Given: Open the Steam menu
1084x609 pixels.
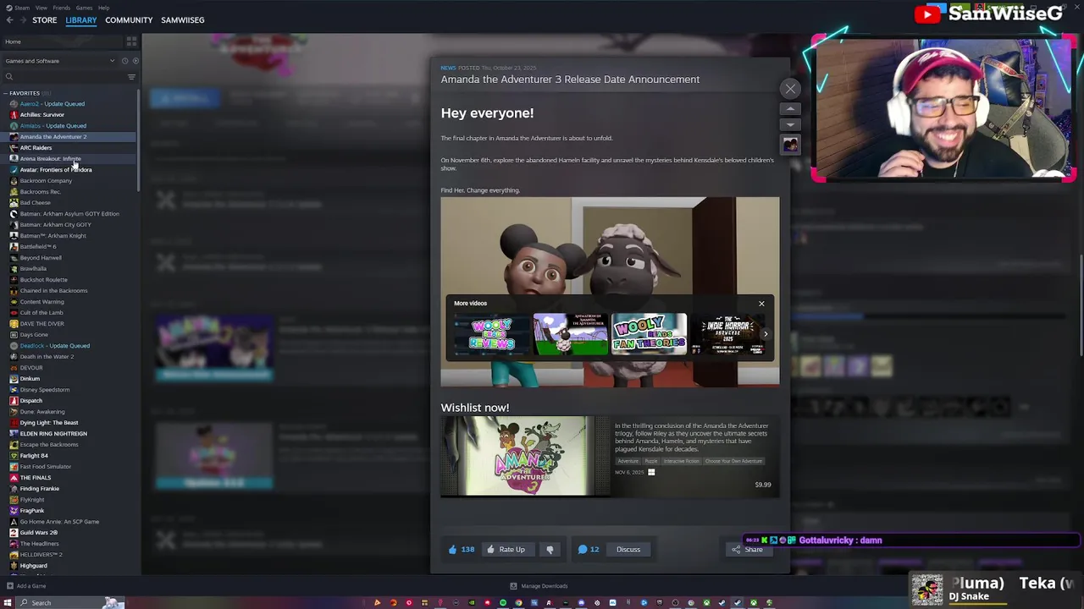Looking at the screenshot, I should pos(21,8).
